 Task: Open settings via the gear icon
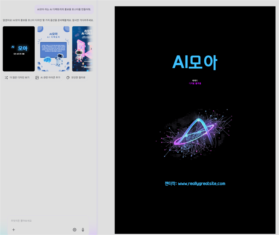tap(74, 230)
